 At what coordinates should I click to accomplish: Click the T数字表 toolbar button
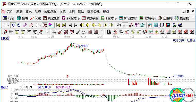pos(148,18)
